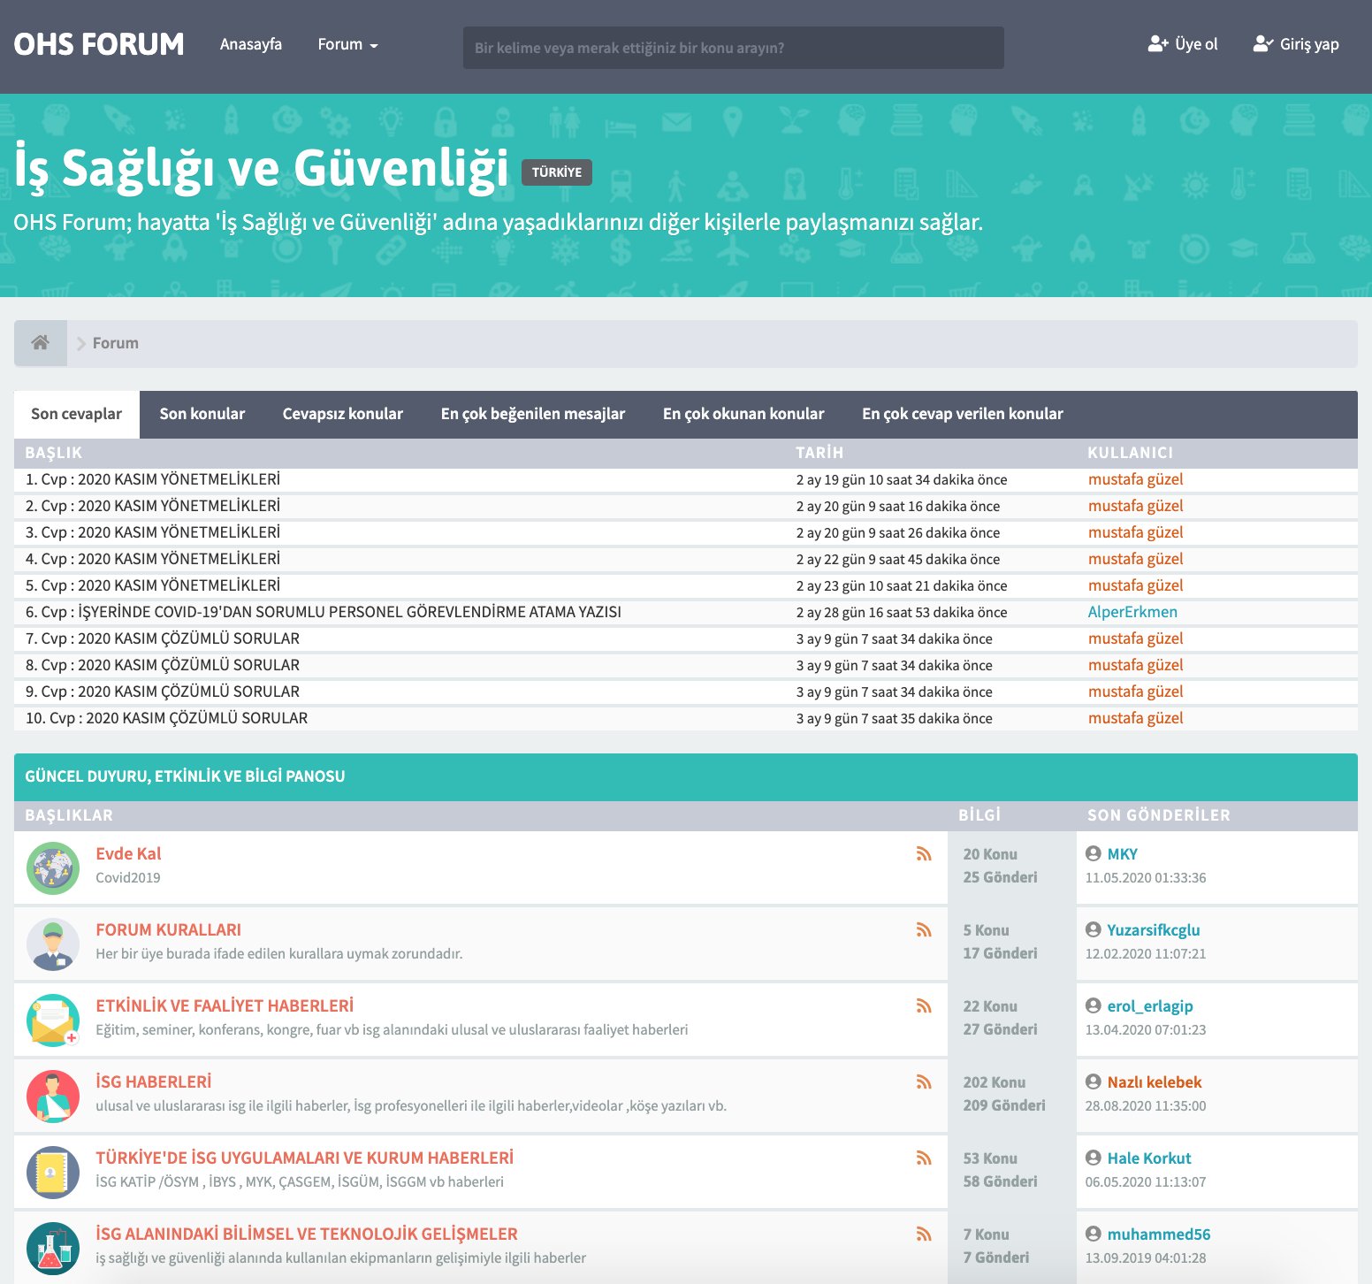
Task: Open user profile of mustafa güzel
Action: click(1136, 478)
